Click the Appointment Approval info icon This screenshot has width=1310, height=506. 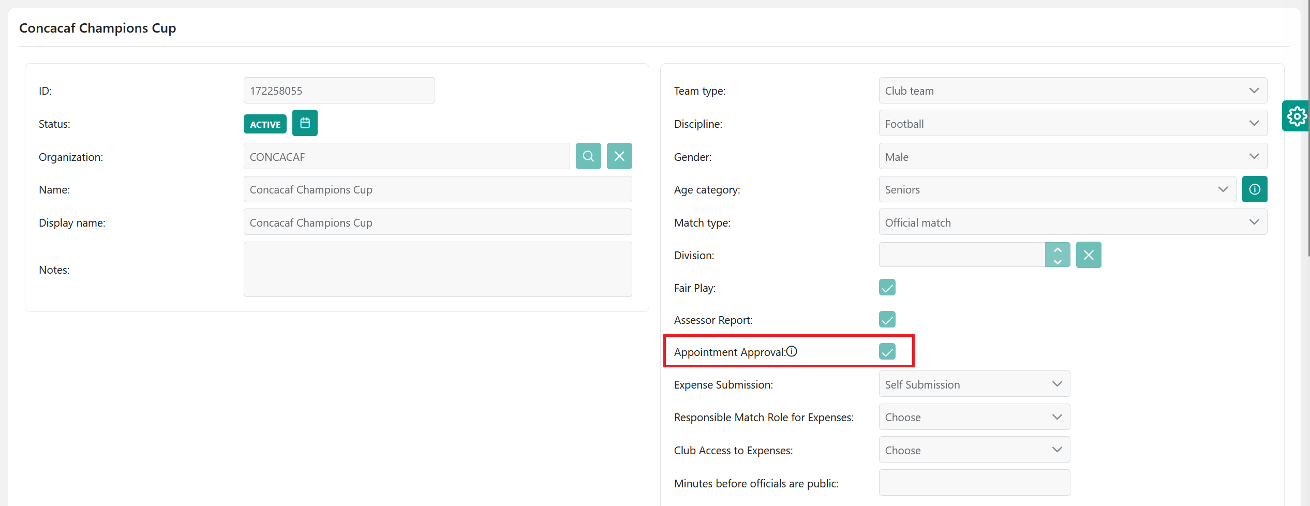pos(792,352)
